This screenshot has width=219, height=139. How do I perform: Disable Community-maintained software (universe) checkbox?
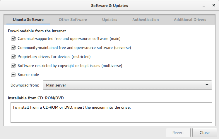pos(13,47)
